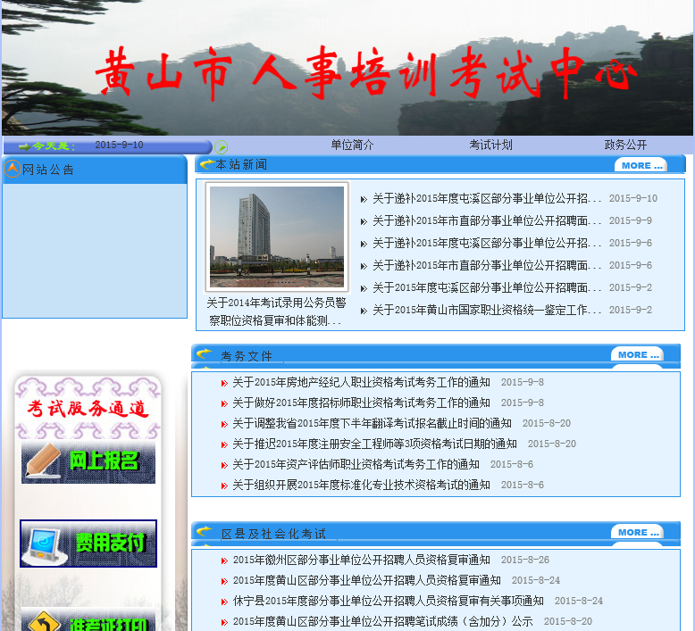The image size is (695, 631).
Task: Click the building photo thumbnail in news
Action: tap(277, 237)
